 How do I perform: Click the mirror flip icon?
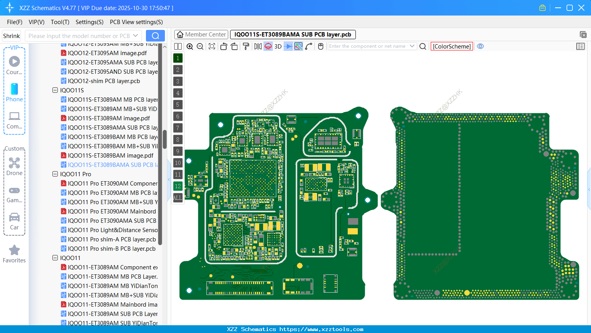click(258, 46)
